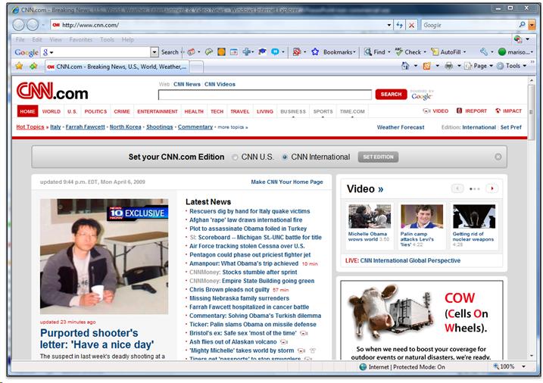Open the address bar dropdown arrow
Screen dimensions: 543x383
tap(389, 25)
